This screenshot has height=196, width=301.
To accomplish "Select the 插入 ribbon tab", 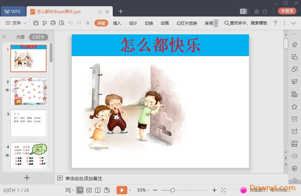I will pyautogui.click(x=117, y=23).
